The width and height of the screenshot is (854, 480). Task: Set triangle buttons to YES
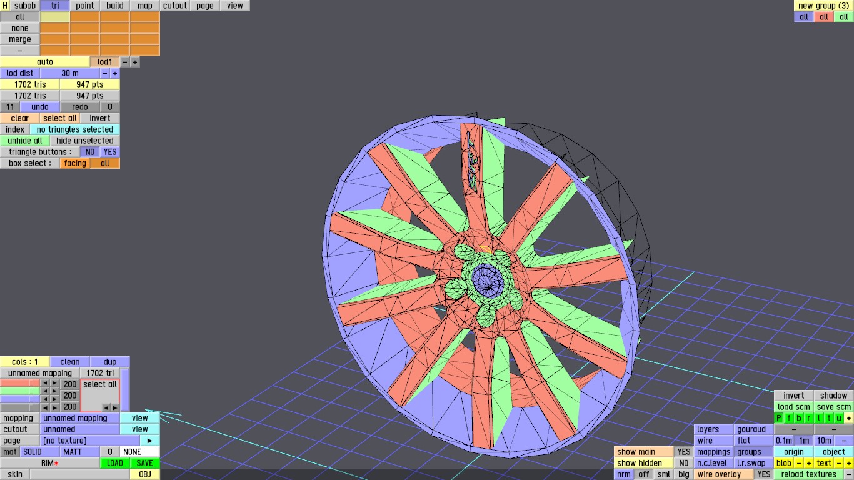point(110,152)
